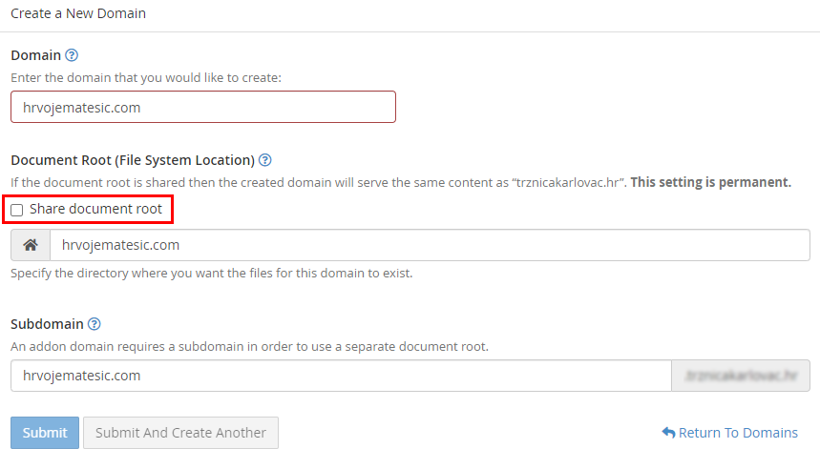
Task: Click the help icon next to Domain
Action: coord(72,55)
